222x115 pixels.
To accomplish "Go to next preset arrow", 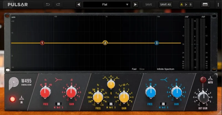I will pos(135,4).
